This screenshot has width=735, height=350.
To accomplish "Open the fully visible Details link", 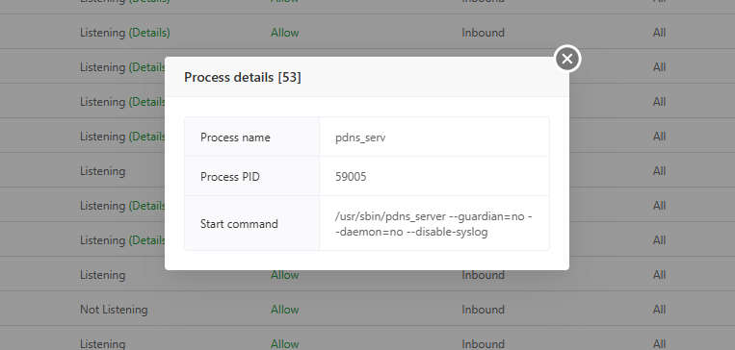I will tap(149, 33).
